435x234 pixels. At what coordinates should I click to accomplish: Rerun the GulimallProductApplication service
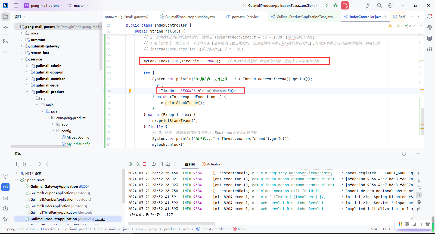130,164
